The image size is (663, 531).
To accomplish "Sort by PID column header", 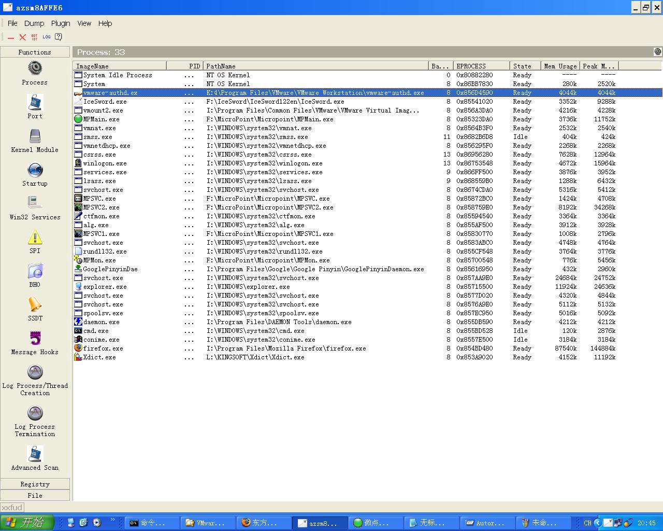I will click(185, 66).
